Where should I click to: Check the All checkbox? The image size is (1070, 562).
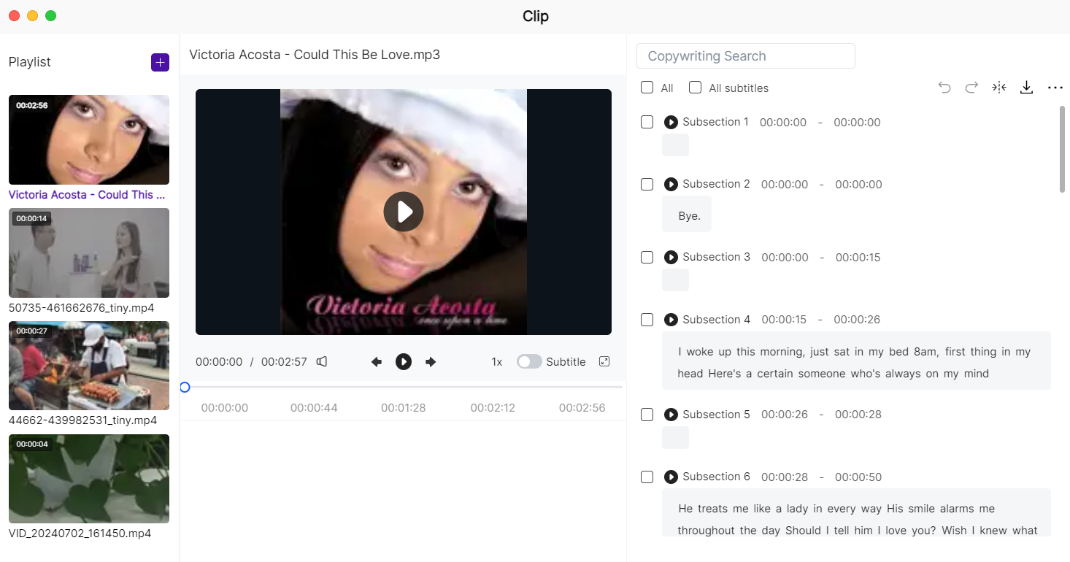[647, 88]
